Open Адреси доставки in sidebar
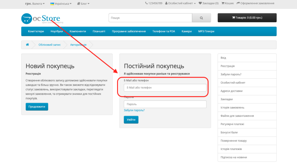297x167 pixels. 247,91
